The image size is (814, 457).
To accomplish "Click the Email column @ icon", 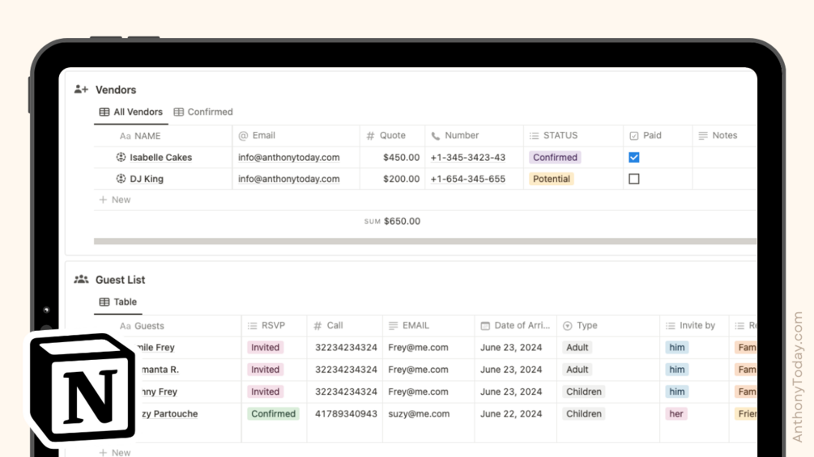I will tap(243, 136).
